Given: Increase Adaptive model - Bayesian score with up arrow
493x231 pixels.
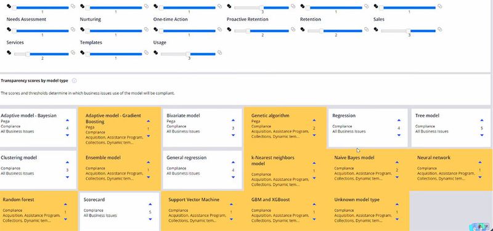Looking at the screenshot, I should click(67, 120).
